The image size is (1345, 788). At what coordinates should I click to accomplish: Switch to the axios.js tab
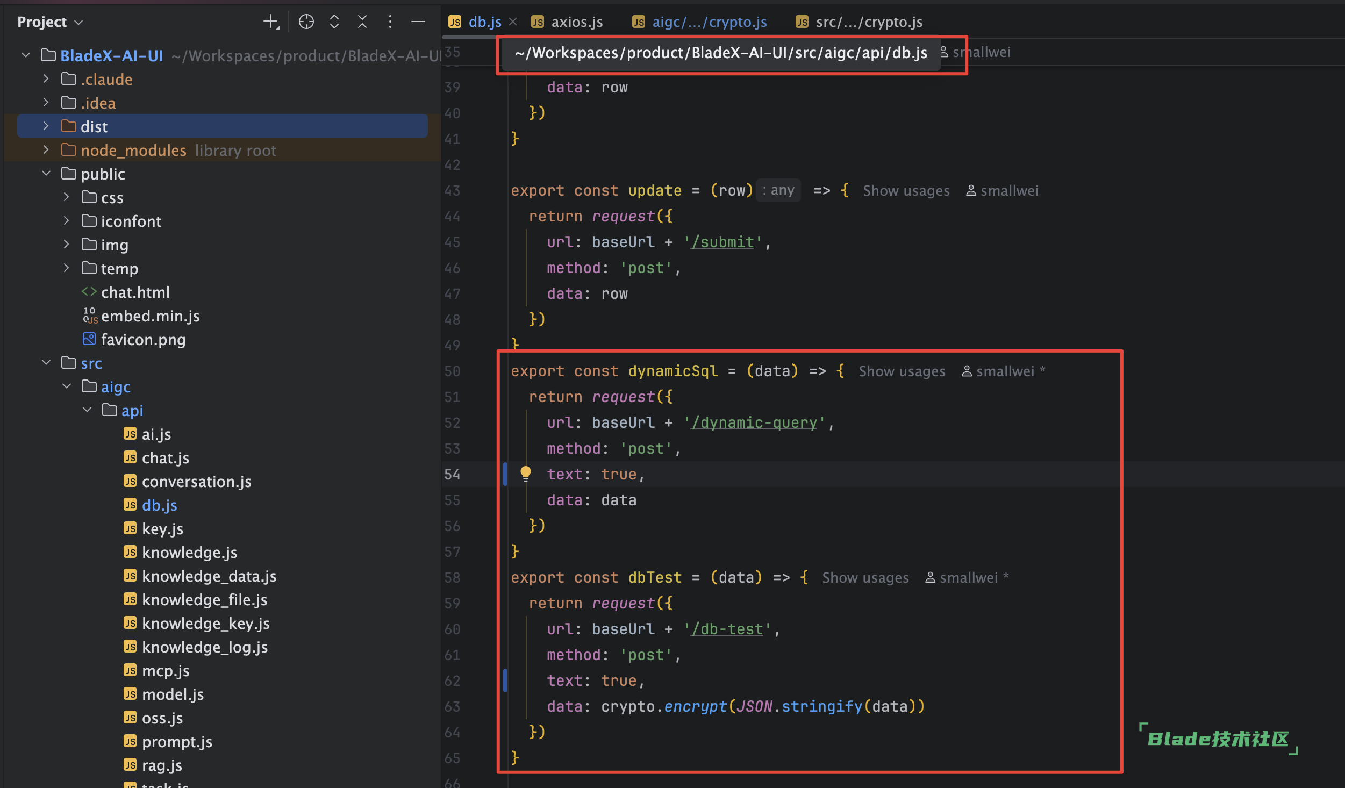click(x=567, y=22)
